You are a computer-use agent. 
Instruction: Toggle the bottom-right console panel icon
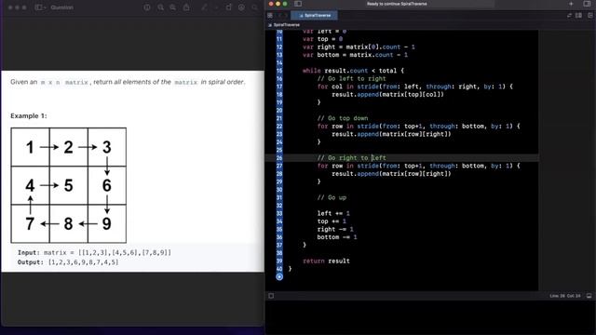coord(589,296)
